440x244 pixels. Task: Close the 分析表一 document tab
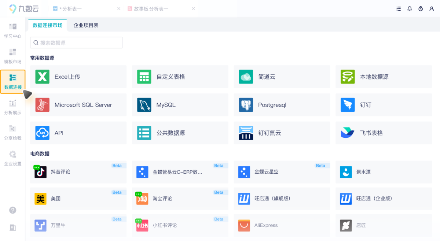119,9
